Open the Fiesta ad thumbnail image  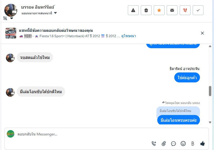[11, 33]
